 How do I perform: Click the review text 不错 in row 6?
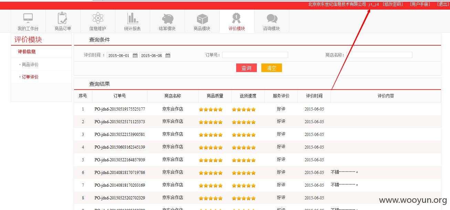point(345,172)
